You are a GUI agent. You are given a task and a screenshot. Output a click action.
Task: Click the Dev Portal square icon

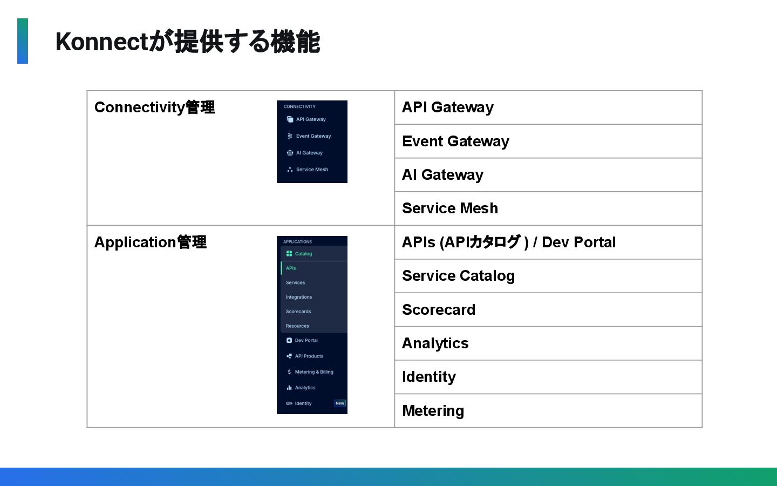coord(289,341)
